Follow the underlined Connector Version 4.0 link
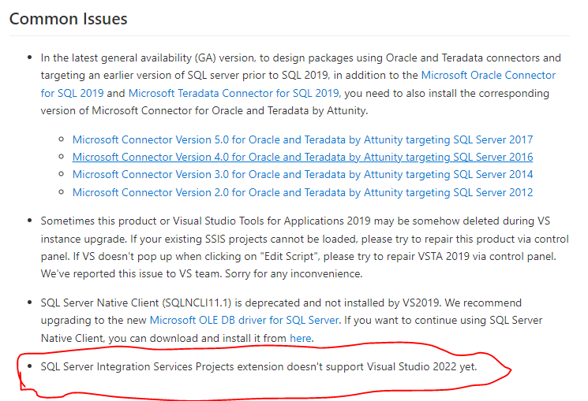 coord(302,157)
